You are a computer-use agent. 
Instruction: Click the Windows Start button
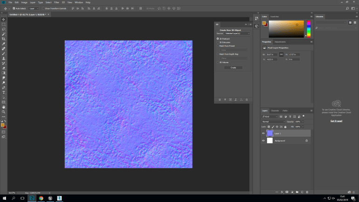4,198
